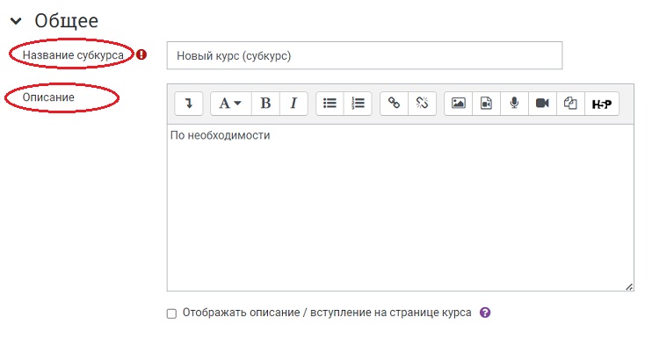Insert ordered numbered list
The image size is (652, 338).
358,103
